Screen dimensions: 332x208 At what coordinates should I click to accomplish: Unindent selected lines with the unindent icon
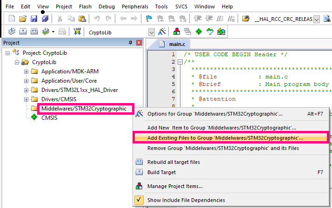pos(209,19)
